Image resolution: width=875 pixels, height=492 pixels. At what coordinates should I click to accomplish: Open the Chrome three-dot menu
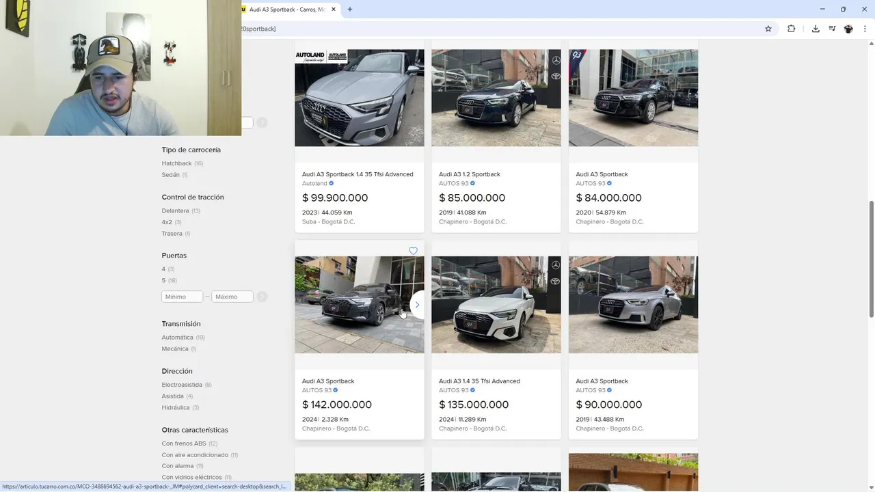(x=865, y=29)
